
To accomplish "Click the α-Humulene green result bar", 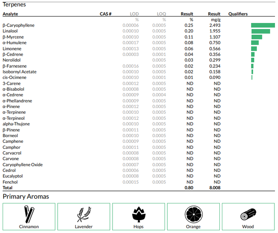I will 255,43.
